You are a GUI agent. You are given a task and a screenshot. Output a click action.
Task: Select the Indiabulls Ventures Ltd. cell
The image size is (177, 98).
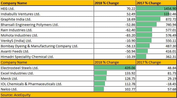tap(47, 14)
